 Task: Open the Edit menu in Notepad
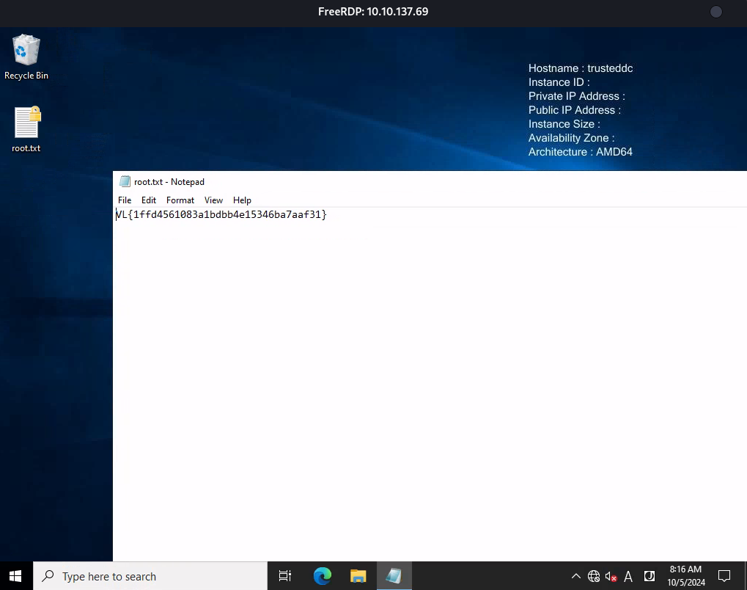[x=149, y=200]
